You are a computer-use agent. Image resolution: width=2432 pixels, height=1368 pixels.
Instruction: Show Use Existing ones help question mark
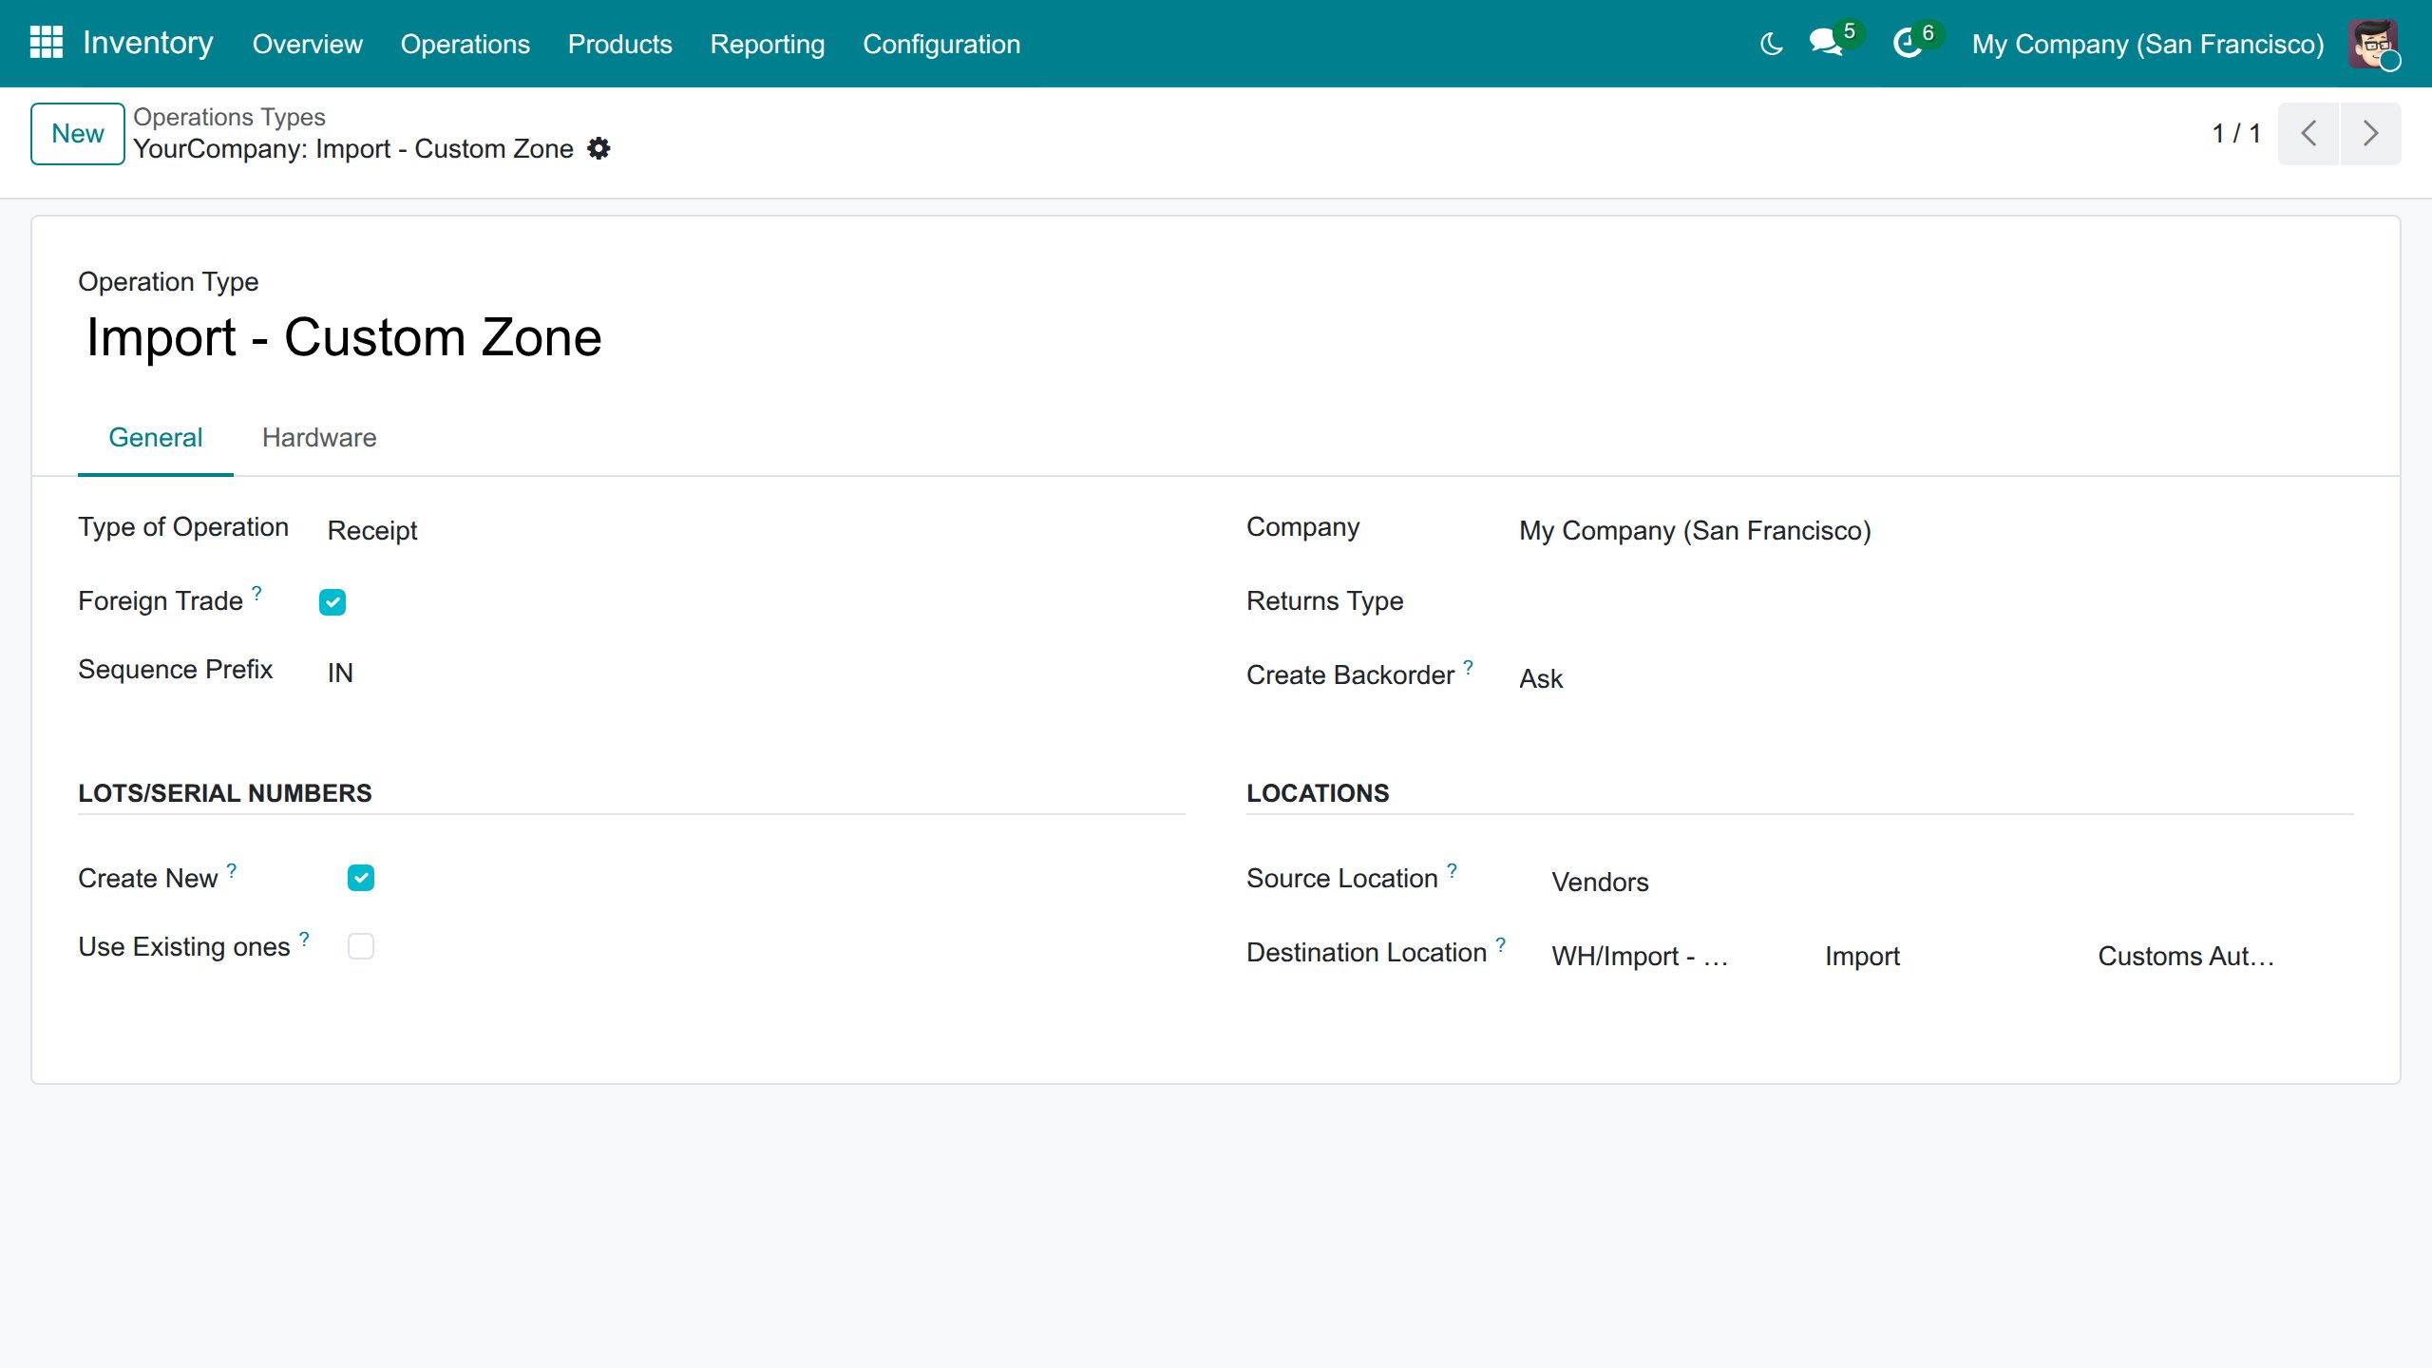point(304,938)
